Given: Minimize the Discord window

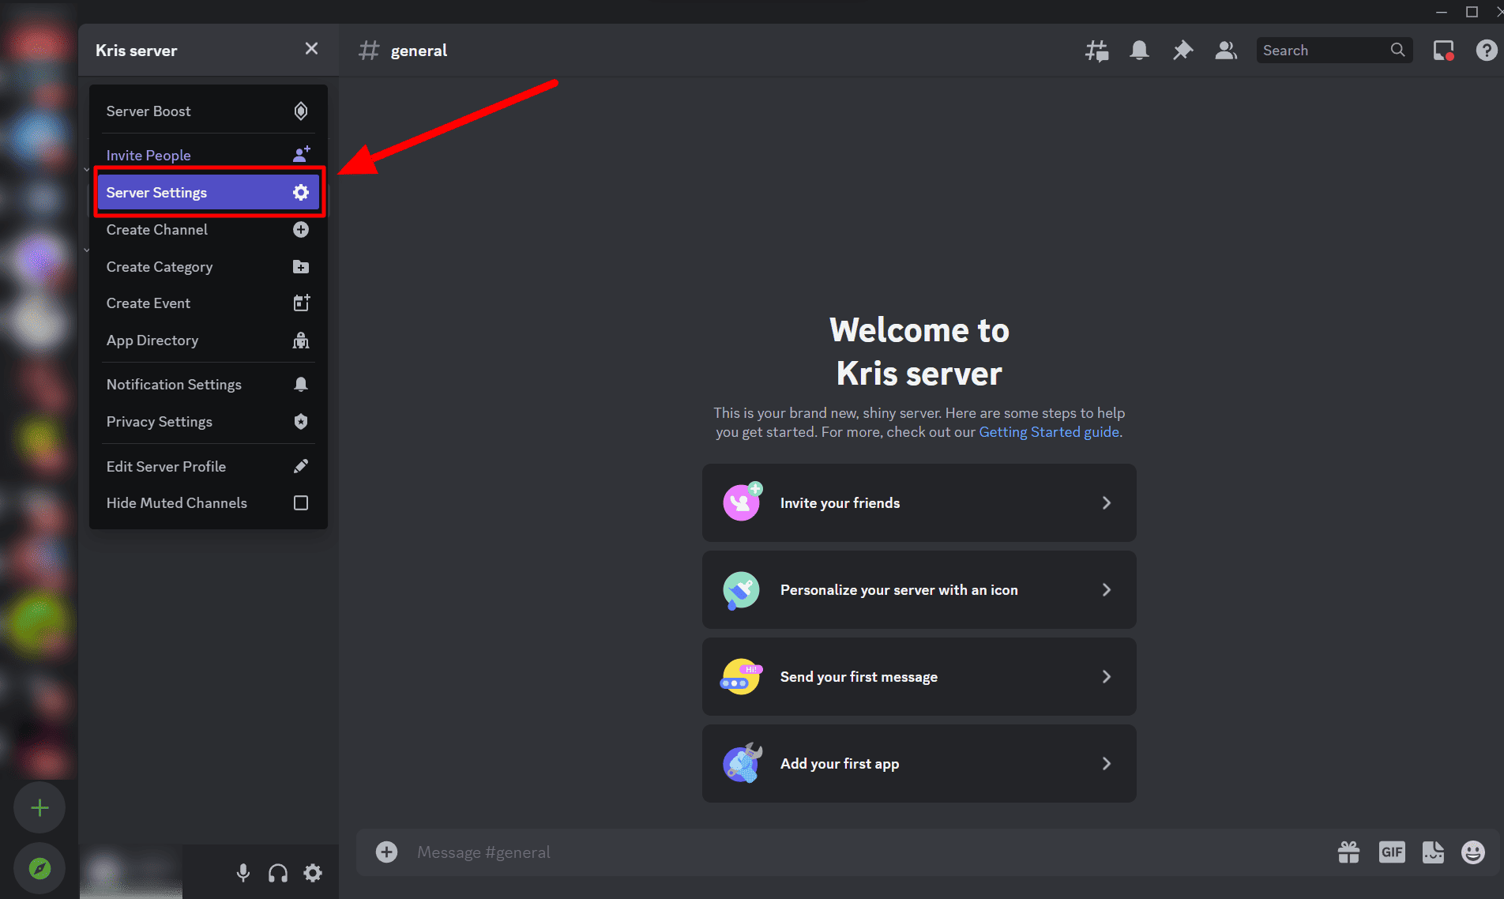Looking at the screenshot, I should [x=1442, y=12].
